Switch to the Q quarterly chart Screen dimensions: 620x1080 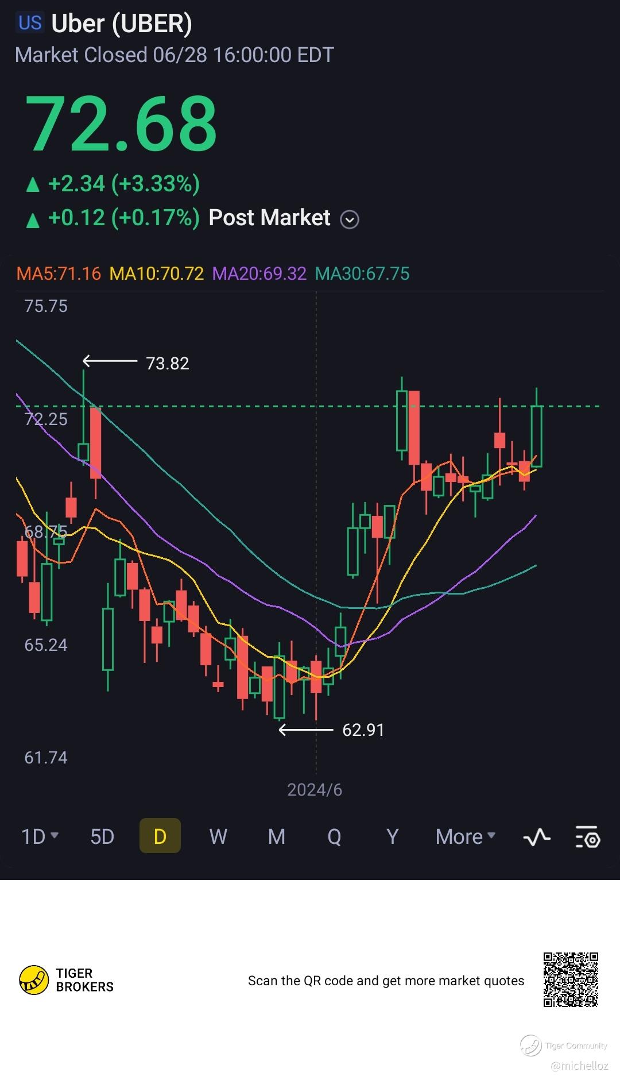334,837
